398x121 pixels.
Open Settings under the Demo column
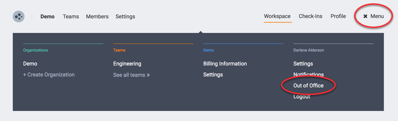213,75
